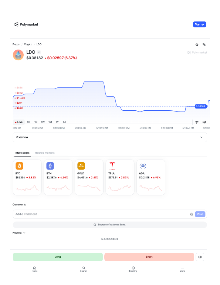Open Search in bottom navigation
Image resolution: width=220 pixels, height=285 pixels.
pyautogui.click(x=84, y=269)
